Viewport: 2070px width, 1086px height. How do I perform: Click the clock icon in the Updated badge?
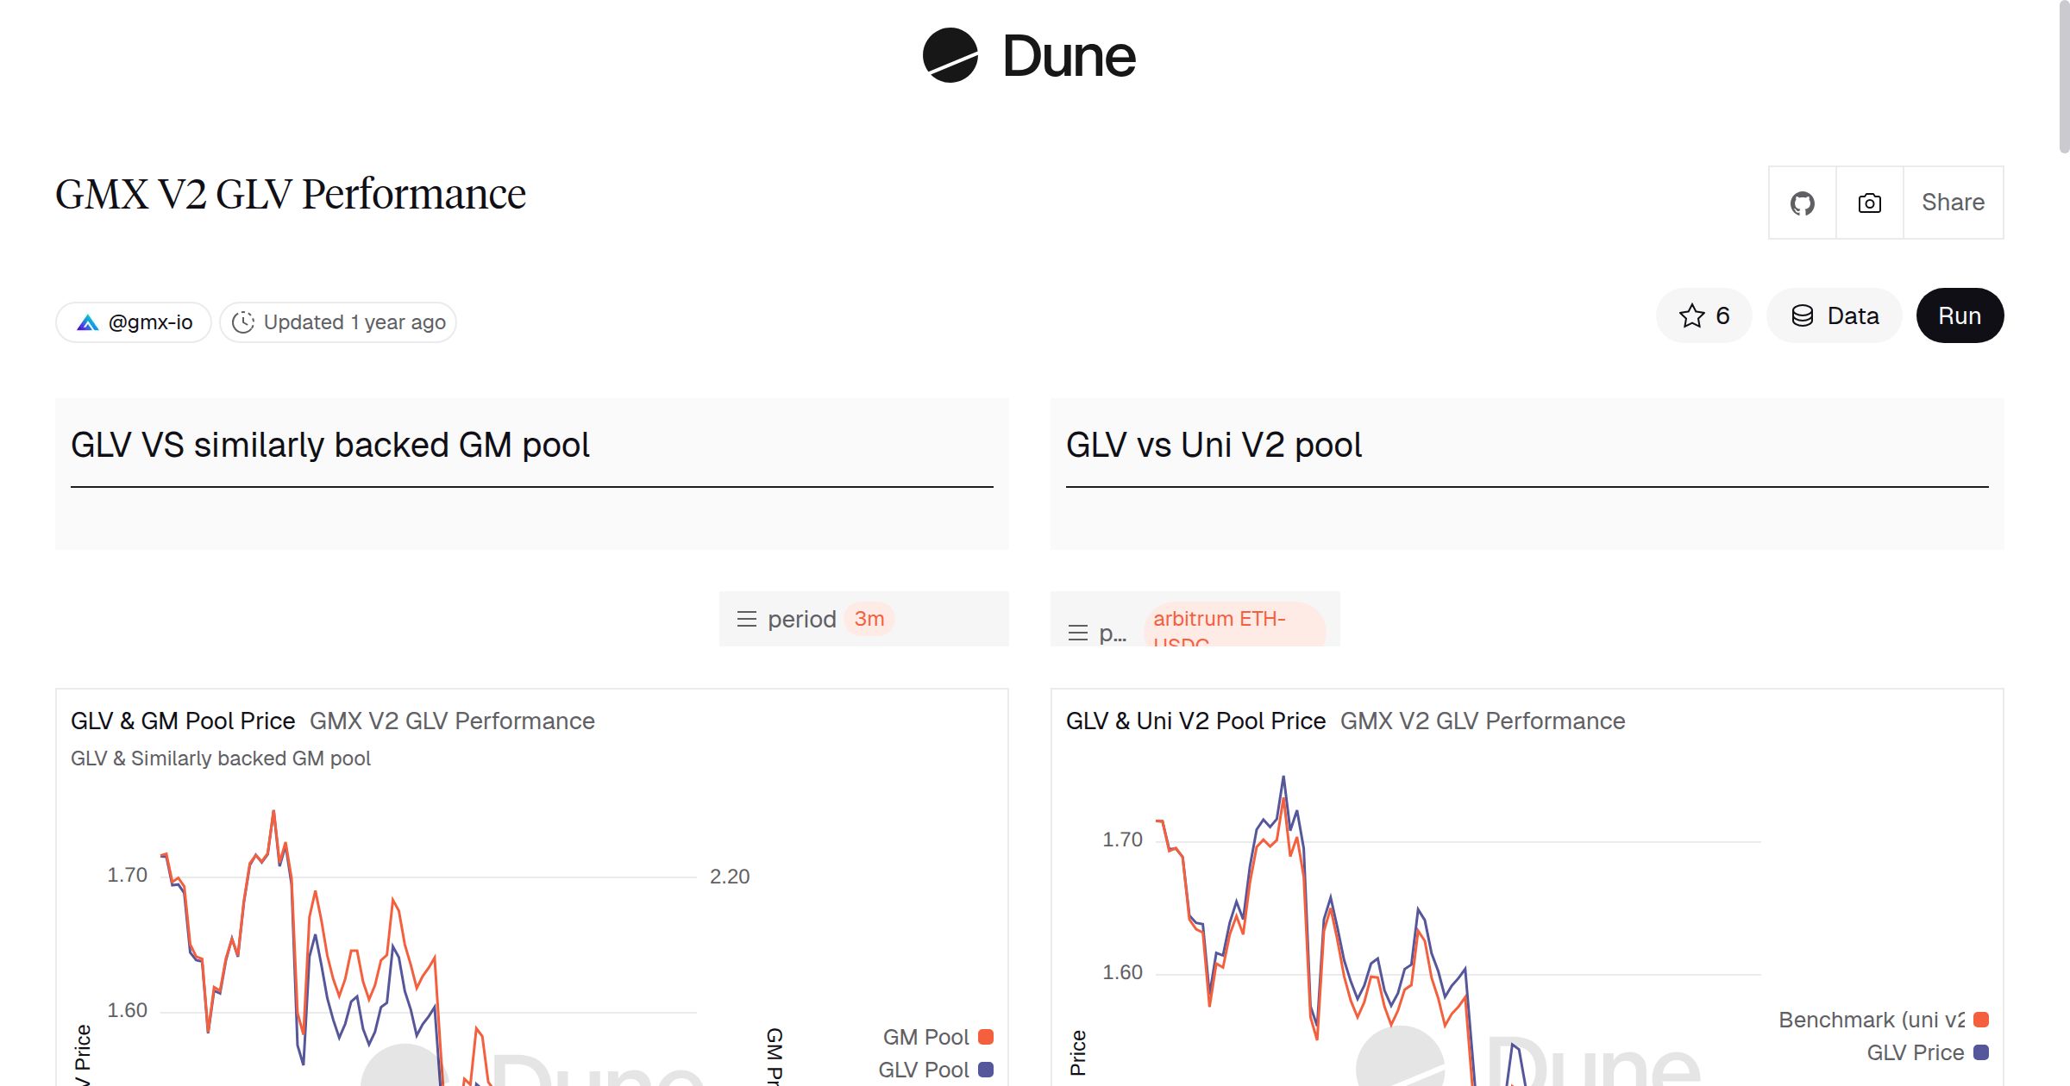244,321
